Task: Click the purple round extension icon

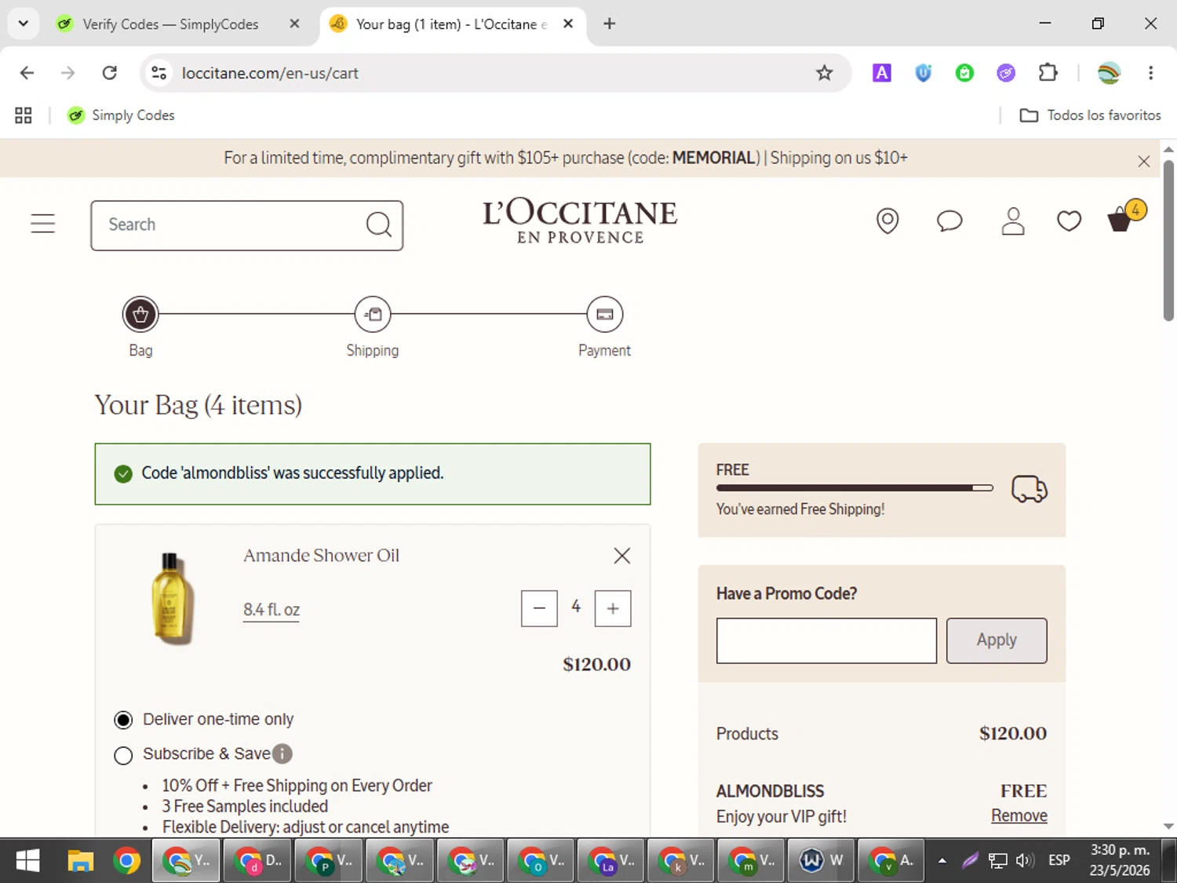Action: pyautogui.click(x=1006, y=73)
